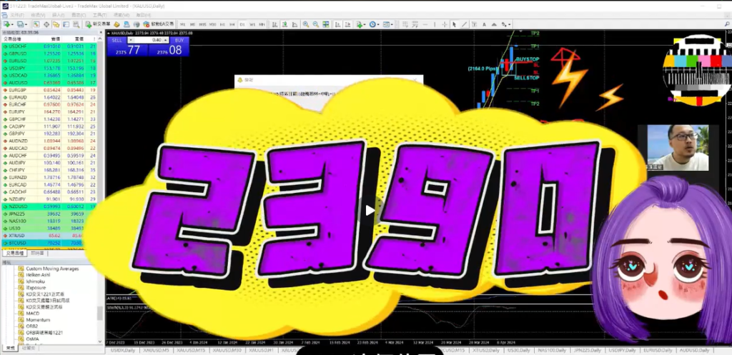
Task: Switch chart to H4 timeframe
Action: [232, 24]
